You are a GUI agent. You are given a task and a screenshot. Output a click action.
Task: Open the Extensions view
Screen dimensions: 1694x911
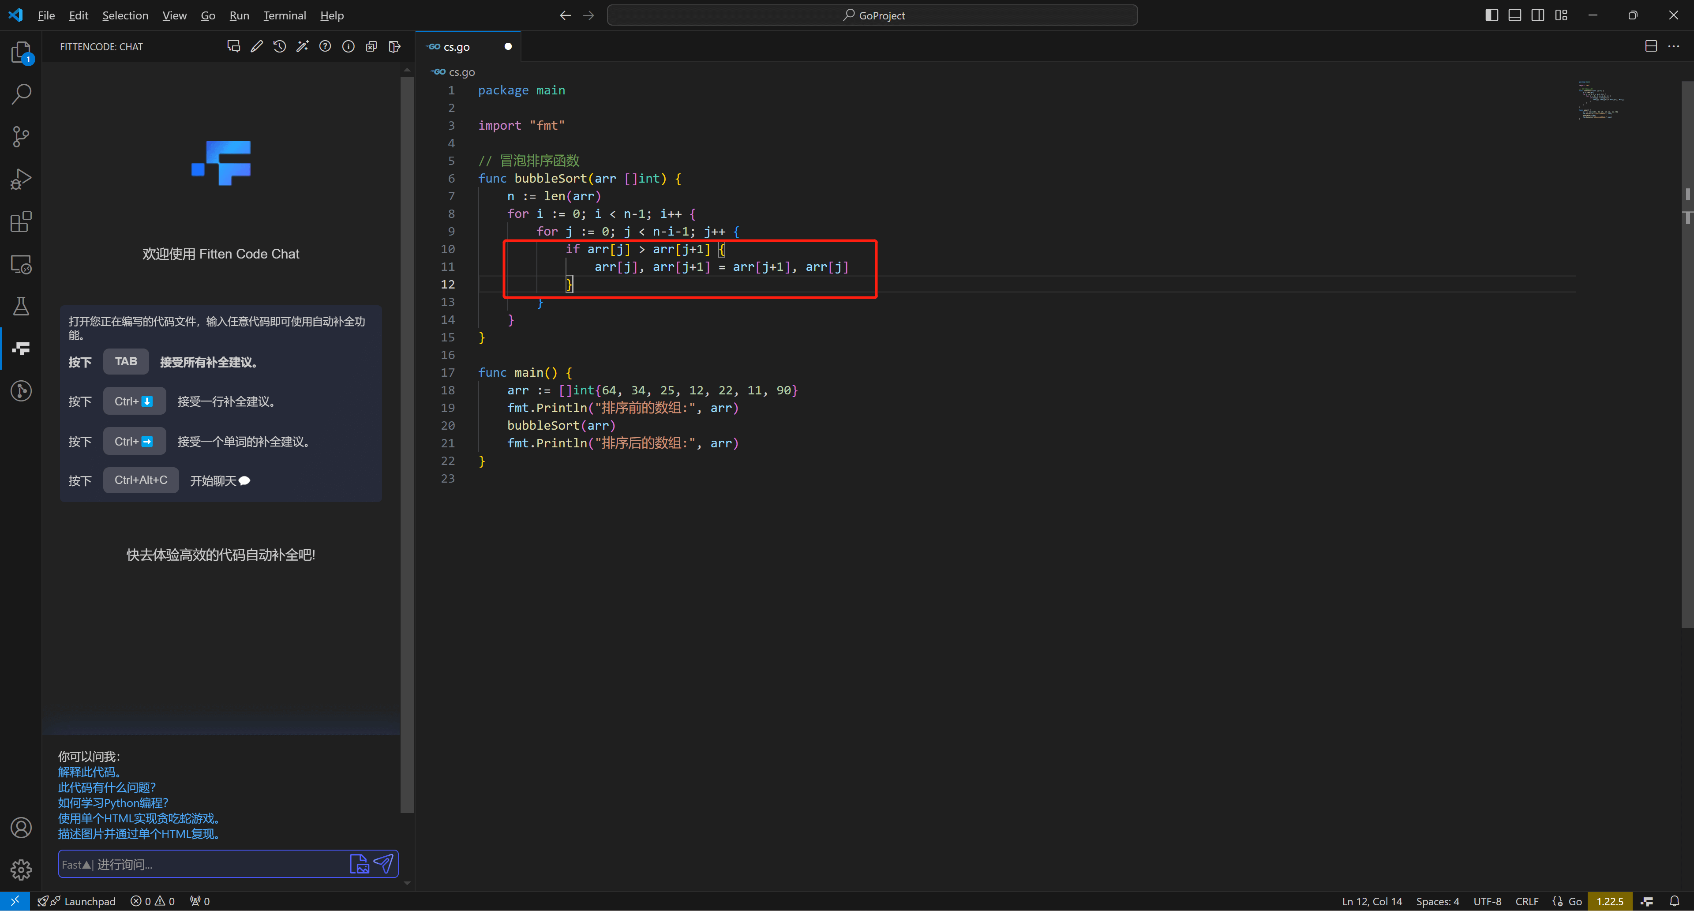(x=21, y=221)
